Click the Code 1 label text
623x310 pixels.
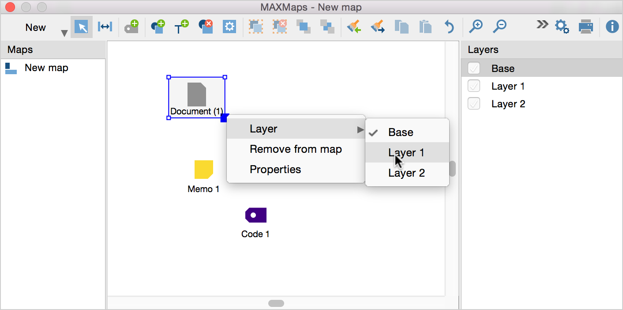tap(255, 234)
